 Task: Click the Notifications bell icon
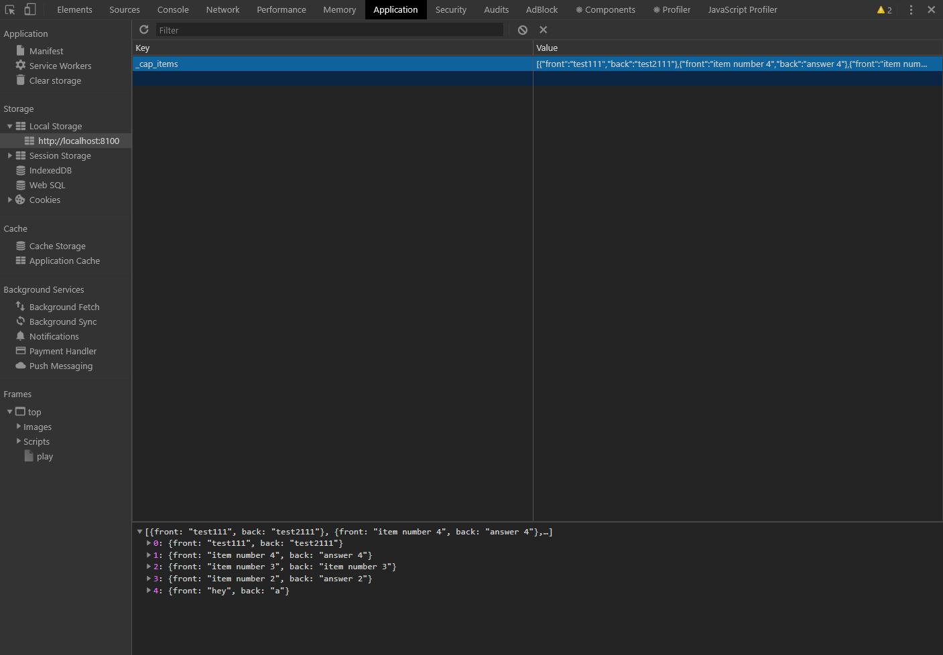tap(21, 336)
